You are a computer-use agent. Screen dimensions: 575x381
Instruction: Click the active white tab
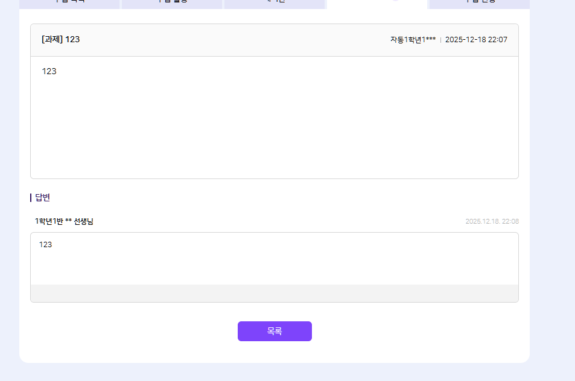[377, 4]
